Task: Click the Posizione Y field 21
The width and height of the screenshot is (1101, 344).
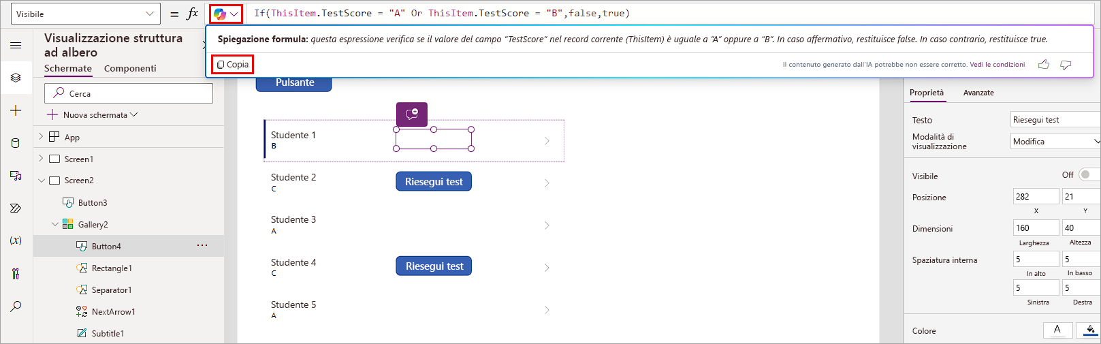Action: [1081, 196]
